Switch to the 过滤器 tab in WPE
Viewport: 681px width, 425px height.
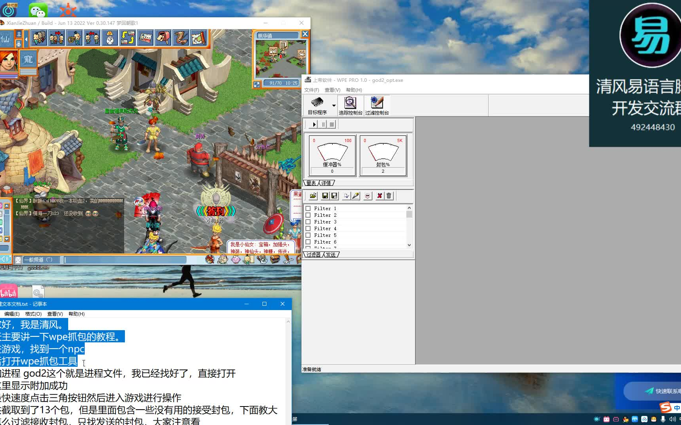click(x=313, y=255)
